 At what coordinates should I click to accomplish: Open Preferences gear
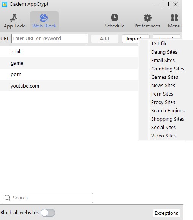pos(147,21)
